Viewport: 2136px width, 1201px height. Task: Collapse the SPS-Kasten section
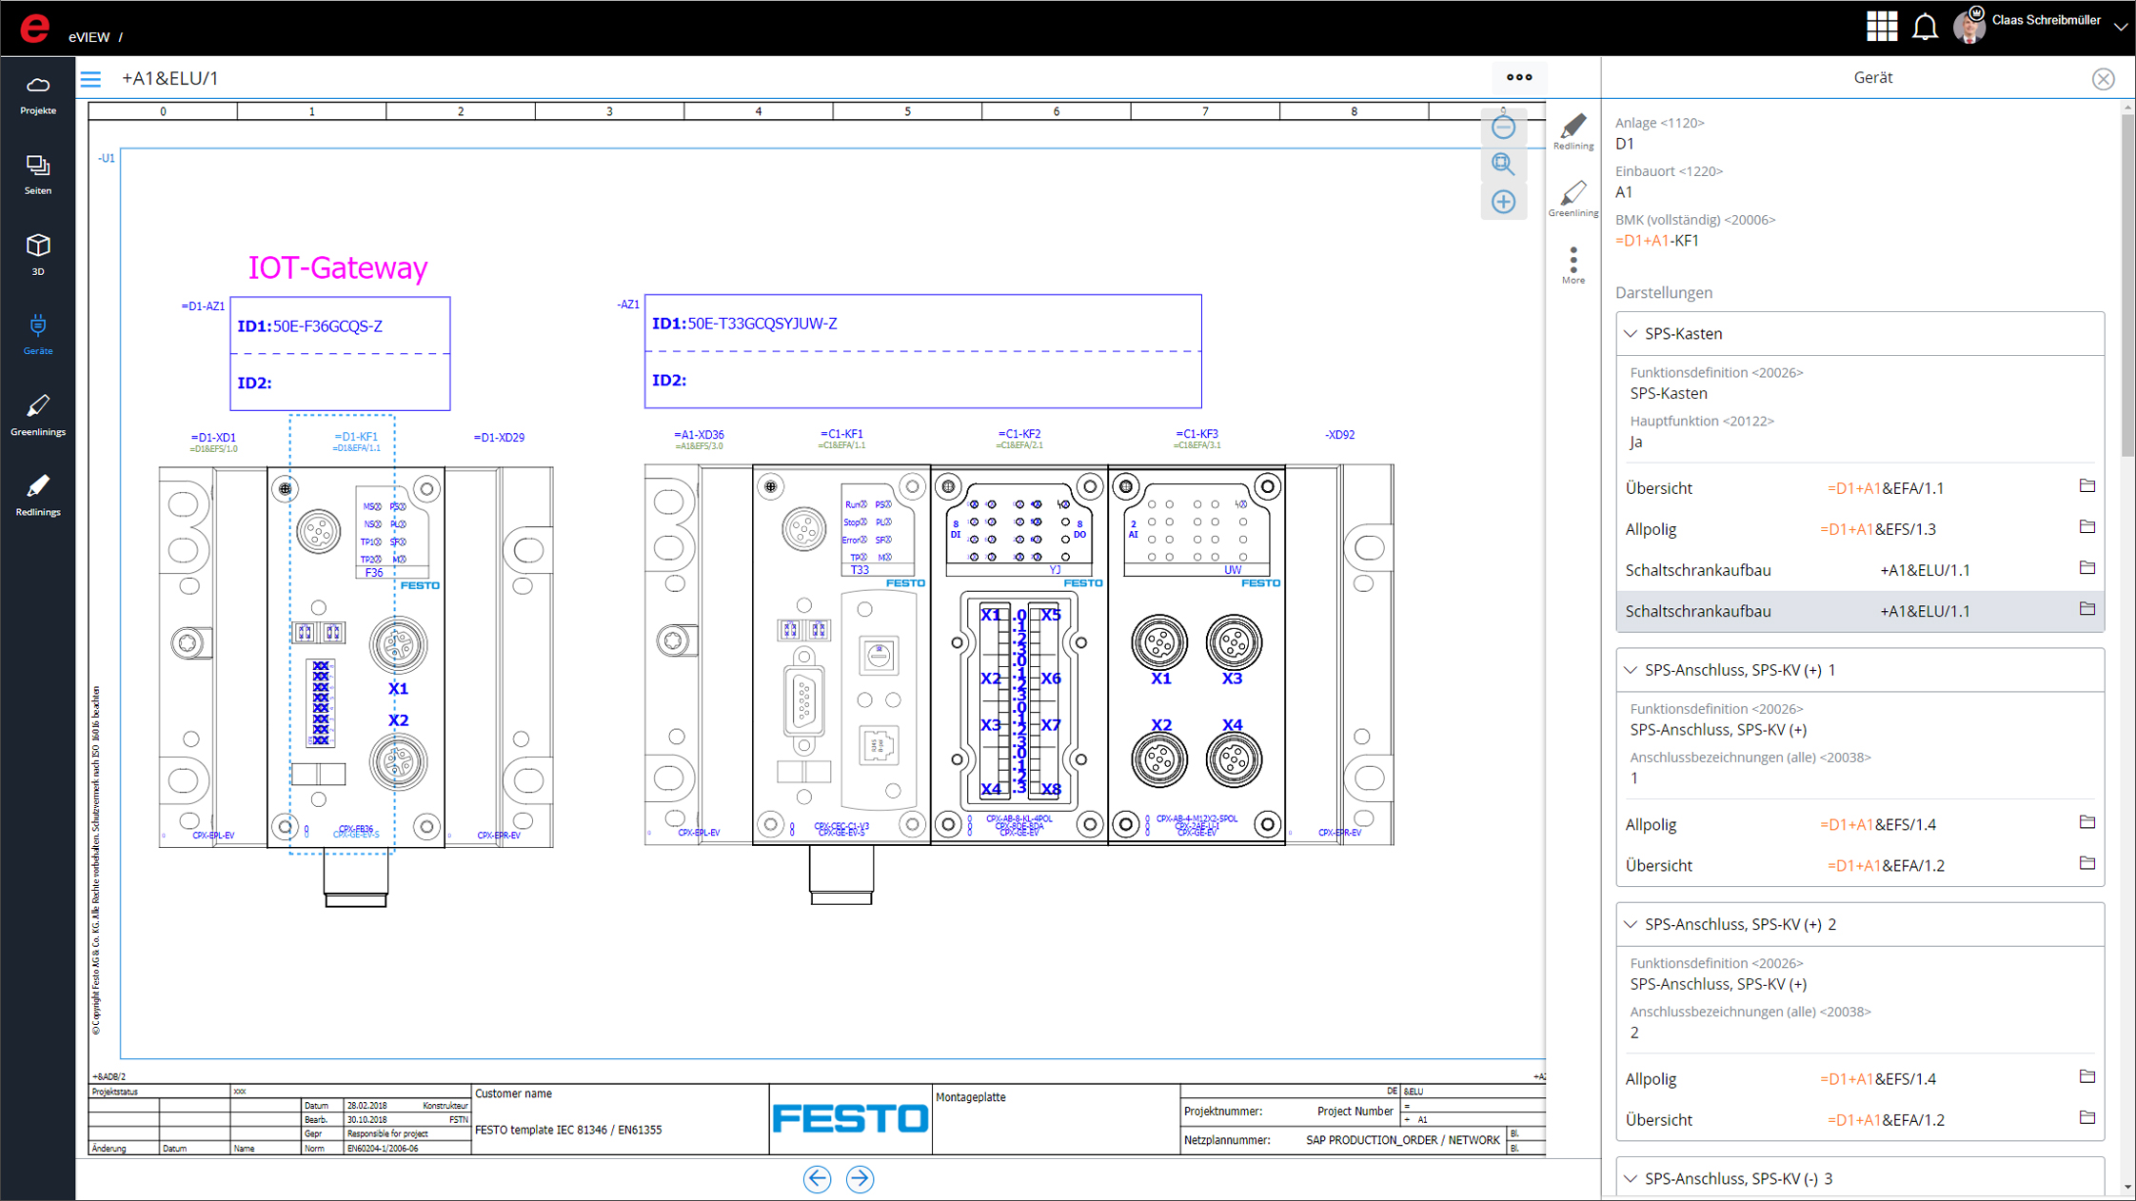1631,334
